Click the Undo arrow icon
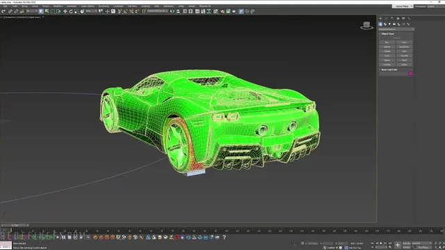This screenshot has width=445, height=250. click(x=3, y=11)
